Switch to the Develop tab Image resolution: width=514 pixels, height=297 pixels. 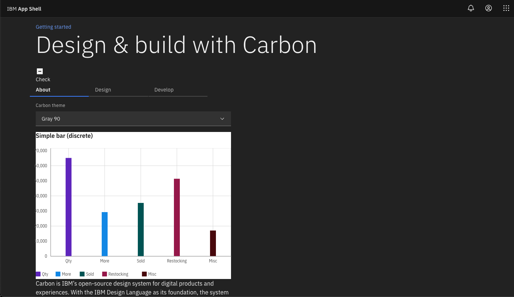click(x=164, y=90)
